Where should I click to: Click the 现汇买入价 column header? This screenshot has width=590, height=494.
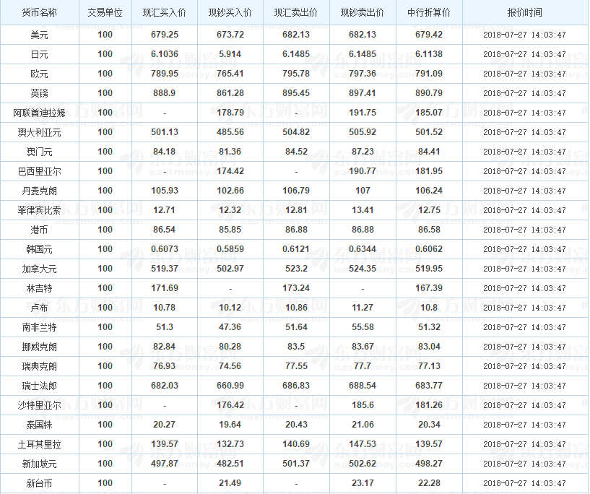(165, 13)
